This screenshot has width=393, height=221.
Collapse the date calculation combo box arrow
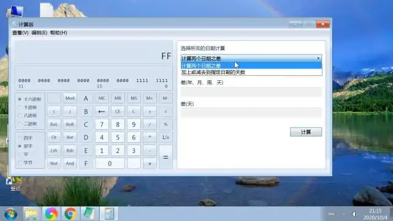coord(318,58)
